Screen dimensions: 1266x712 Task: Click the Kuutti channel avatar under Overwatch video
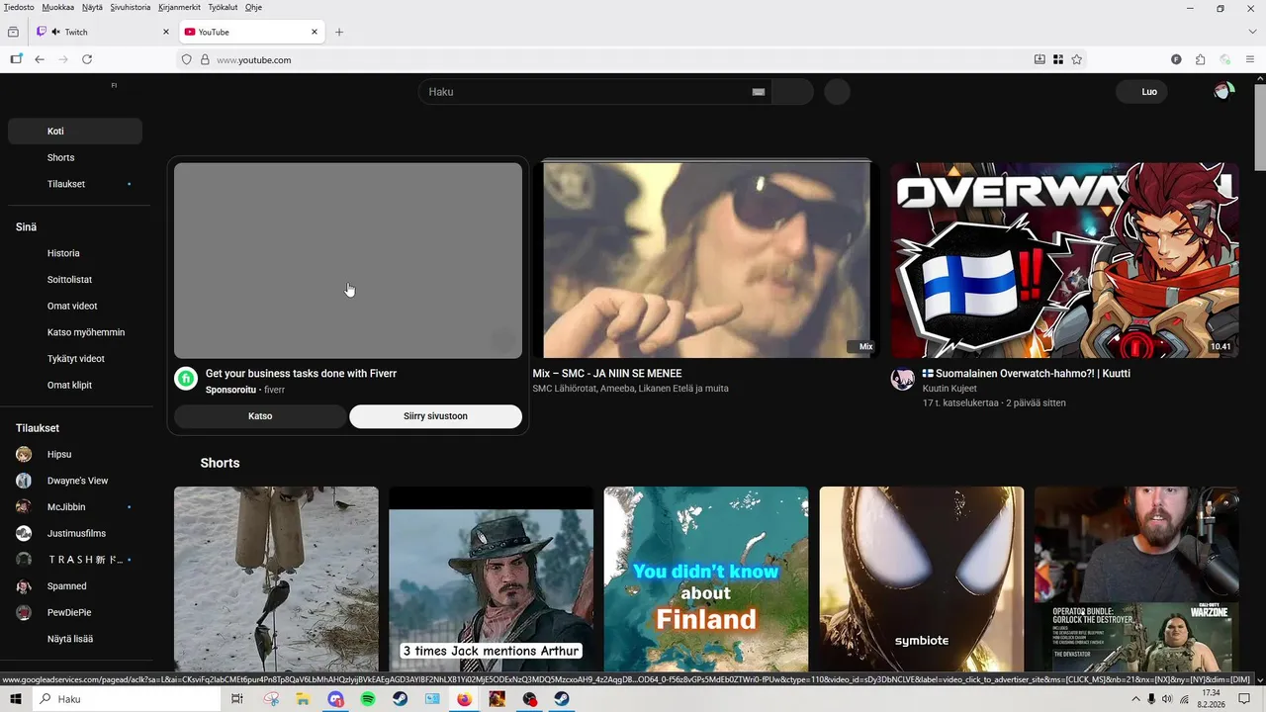[x=902, y=379]
